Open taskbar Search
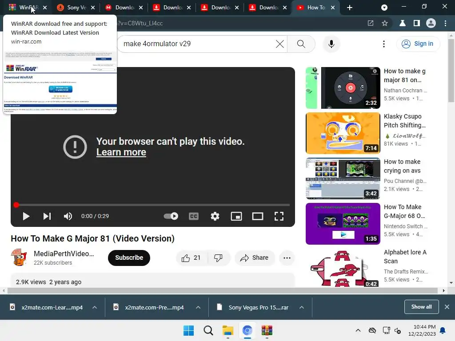Viewport: 455px width, 341px height. click(x=208, y=330)
